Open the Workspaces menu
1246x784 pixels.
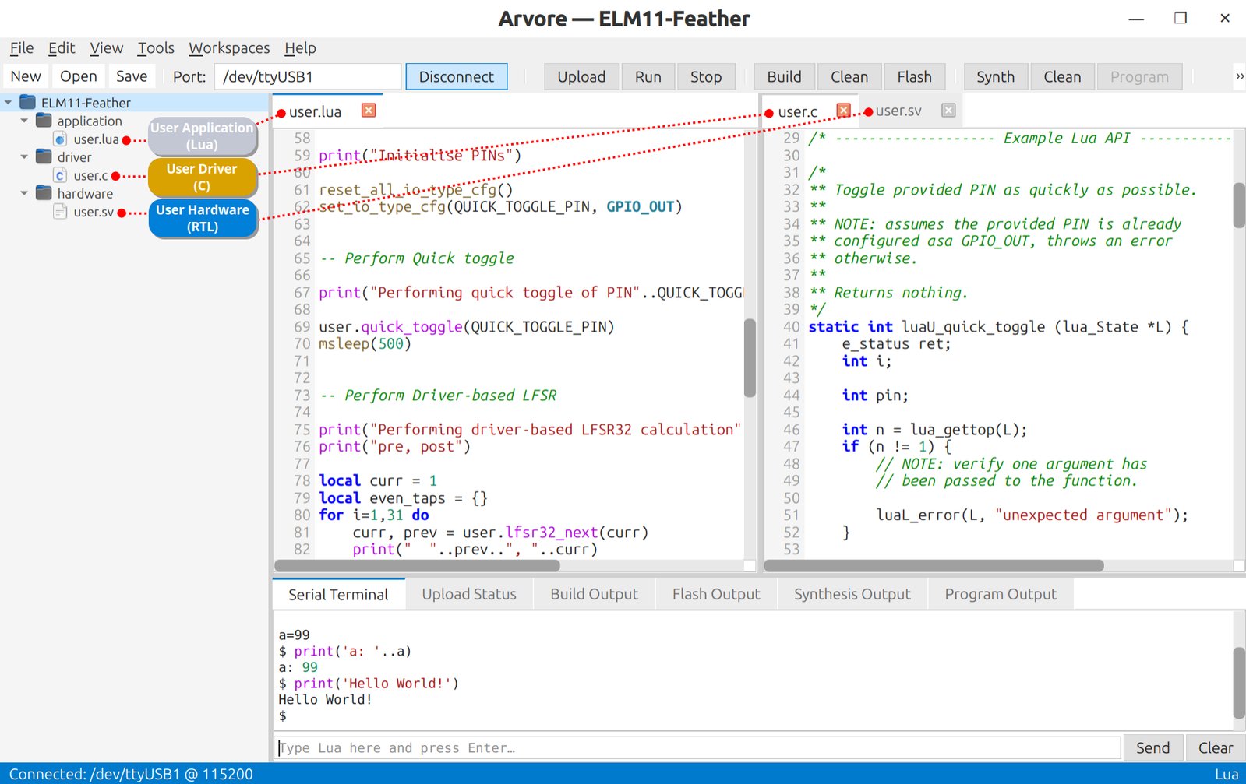click(x=229, y=48)
